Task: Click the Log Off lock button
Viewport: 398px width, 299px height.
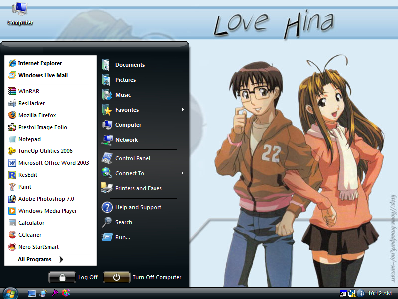Action: coord(62,277)
